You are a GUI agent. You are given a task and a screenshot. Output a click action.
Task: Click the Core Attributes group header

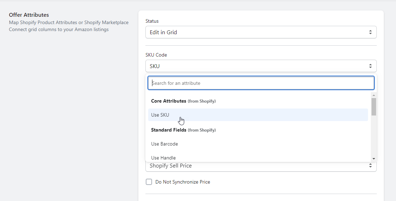coord(183,101)
